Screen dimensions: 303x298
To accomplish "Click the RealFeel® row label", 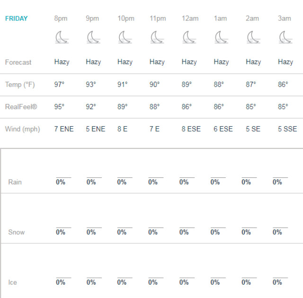I will coord(21,107).
